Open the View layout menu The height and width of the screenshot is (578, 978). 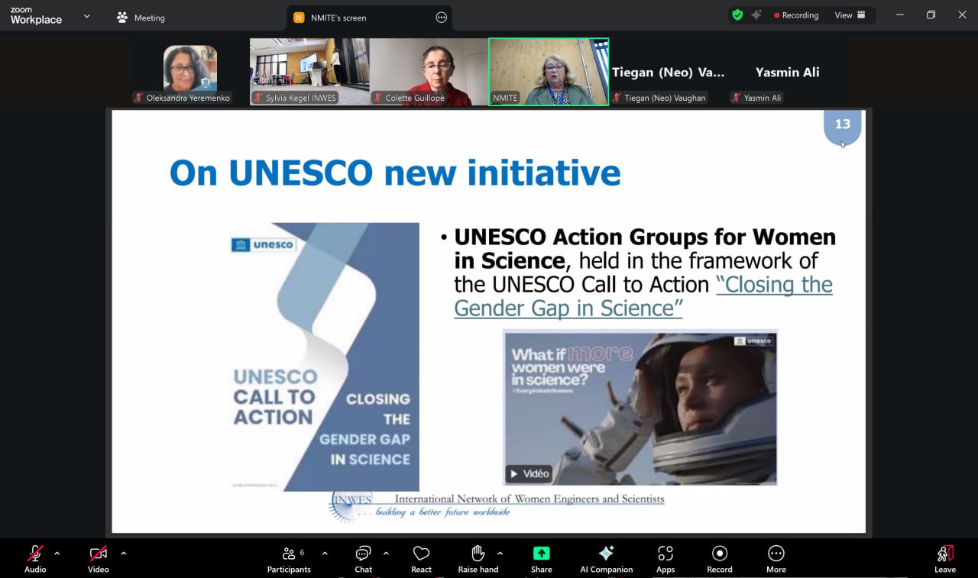(x=850, y=15)
